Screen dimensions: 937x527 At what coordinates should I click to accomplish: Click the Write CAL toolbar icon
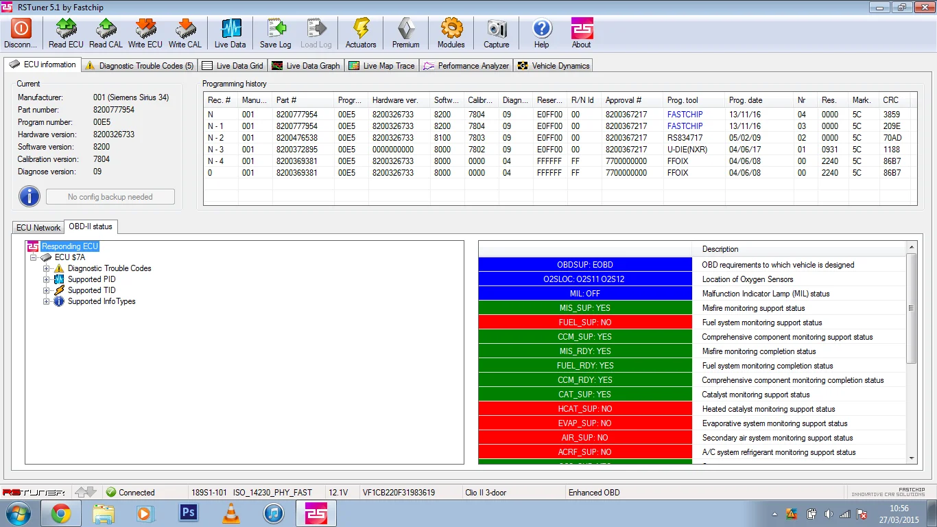click(x=185, y=28)
